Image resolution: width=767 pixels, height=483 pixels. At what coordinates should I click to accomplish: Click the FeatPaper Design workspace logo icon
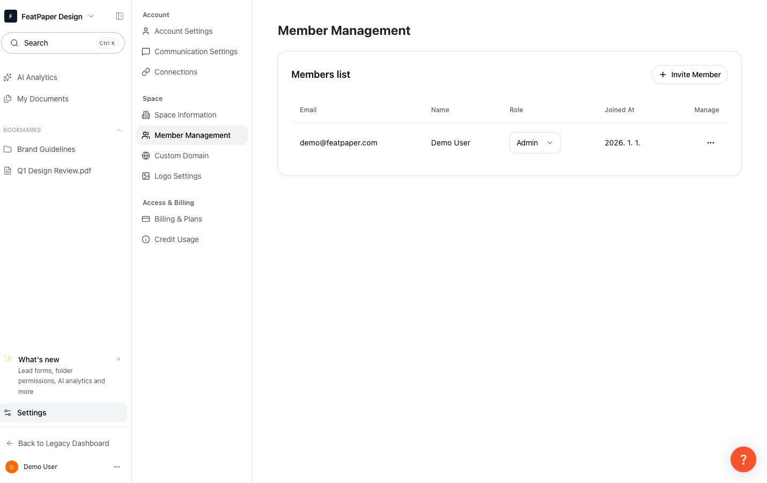click(x=11, y=16)
